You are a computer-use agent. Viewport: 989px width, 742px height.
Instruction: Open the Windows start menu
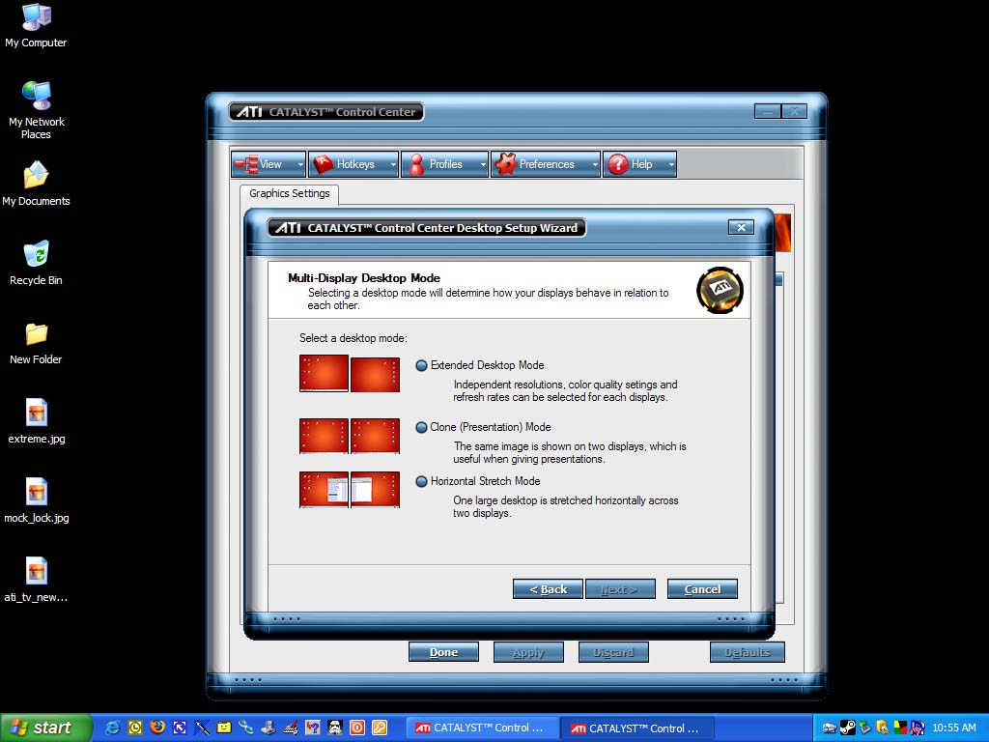[46, 728]
